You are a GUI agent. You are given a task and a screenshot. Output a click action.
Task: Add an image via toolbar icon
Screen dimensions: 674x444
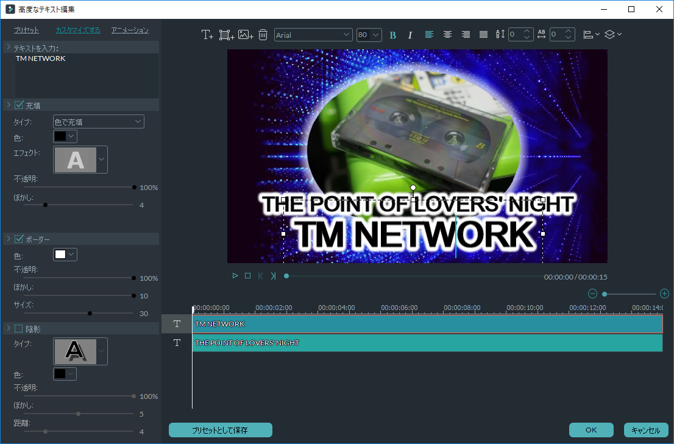tap(246, 35)
